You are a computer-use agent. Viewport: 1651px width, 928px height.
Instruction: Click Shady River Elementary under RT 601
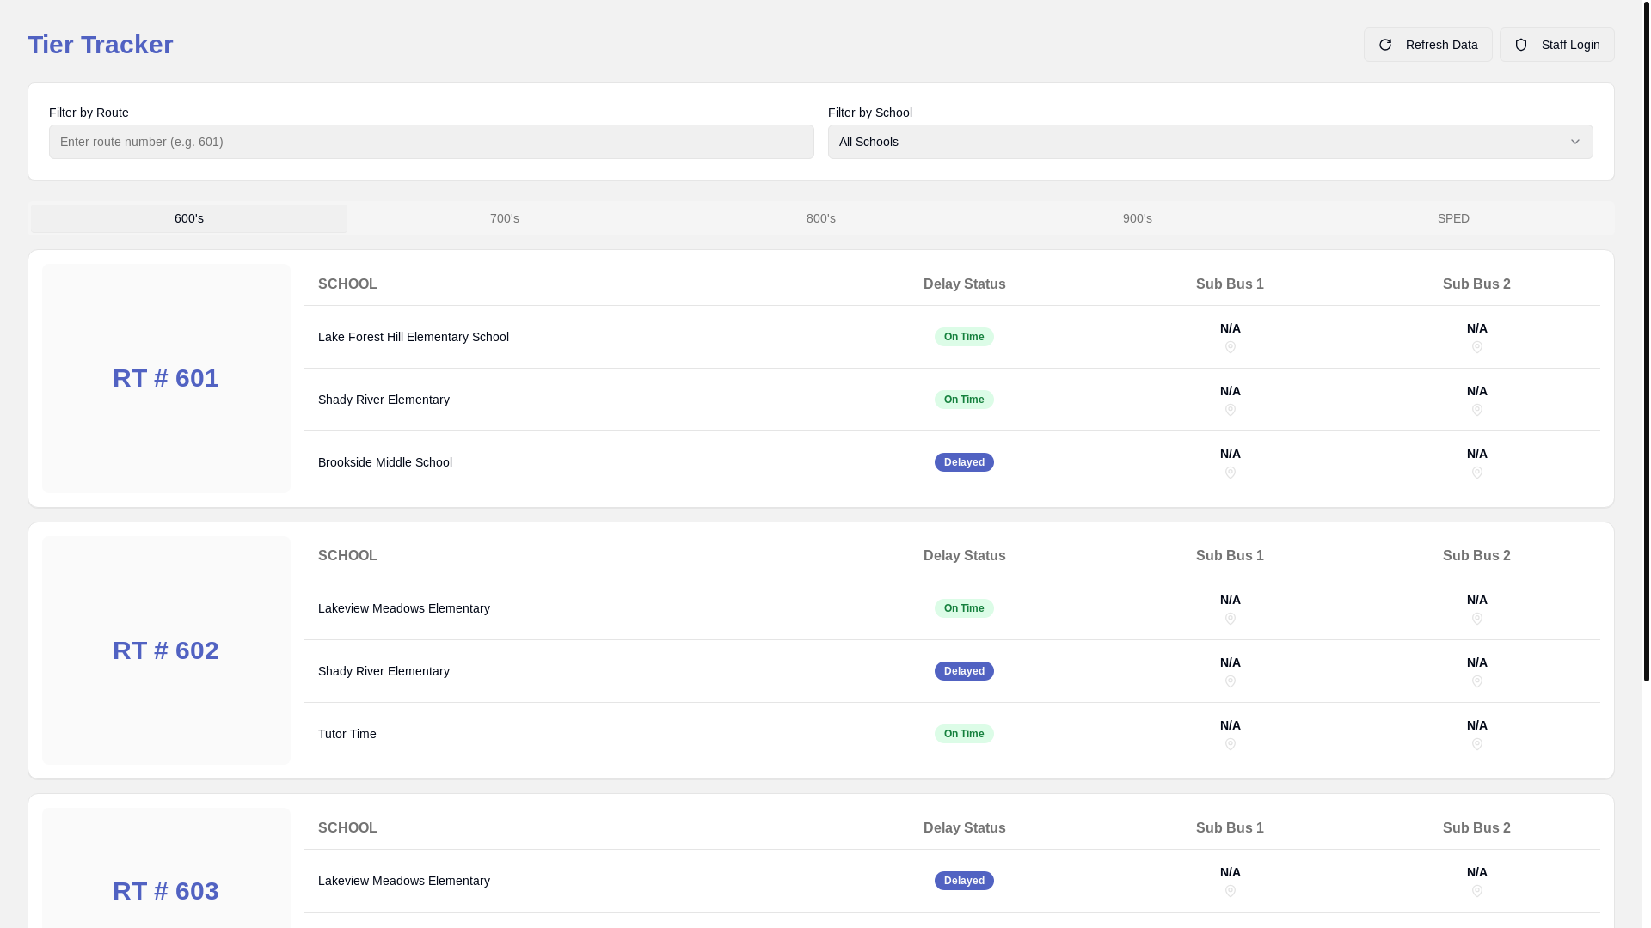384,400
